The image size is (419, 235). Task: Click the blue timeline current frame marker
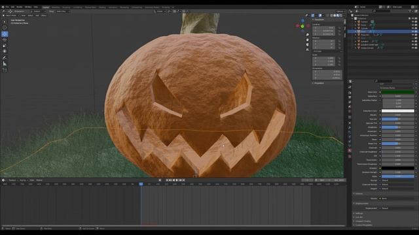[141, 184]
